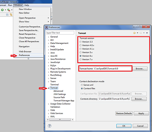Select the Terminal preferences item
Image resolution: width=152 pixels, height=132 pixels.
point(54,85)
